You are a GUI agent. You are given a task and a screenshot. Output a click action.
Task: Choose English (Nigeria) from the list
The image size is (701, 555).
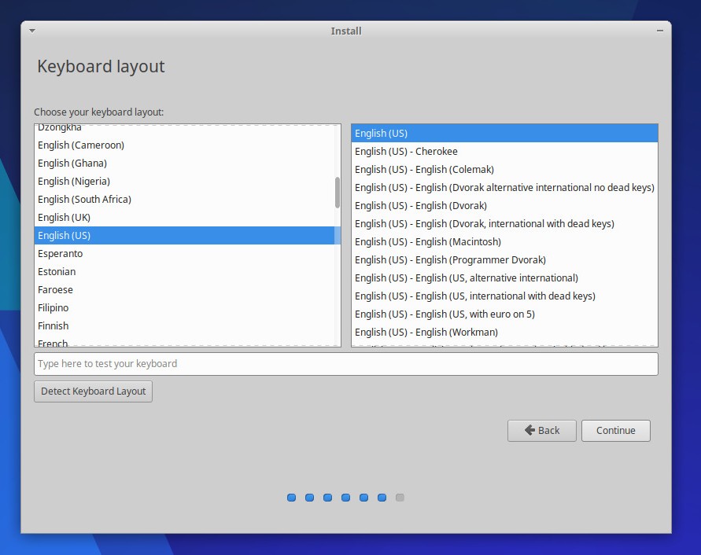coord(185,182)
